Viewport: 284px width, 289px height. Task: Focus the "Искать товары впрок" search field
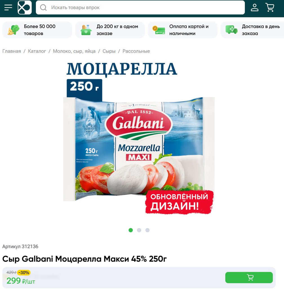point(140,8)
